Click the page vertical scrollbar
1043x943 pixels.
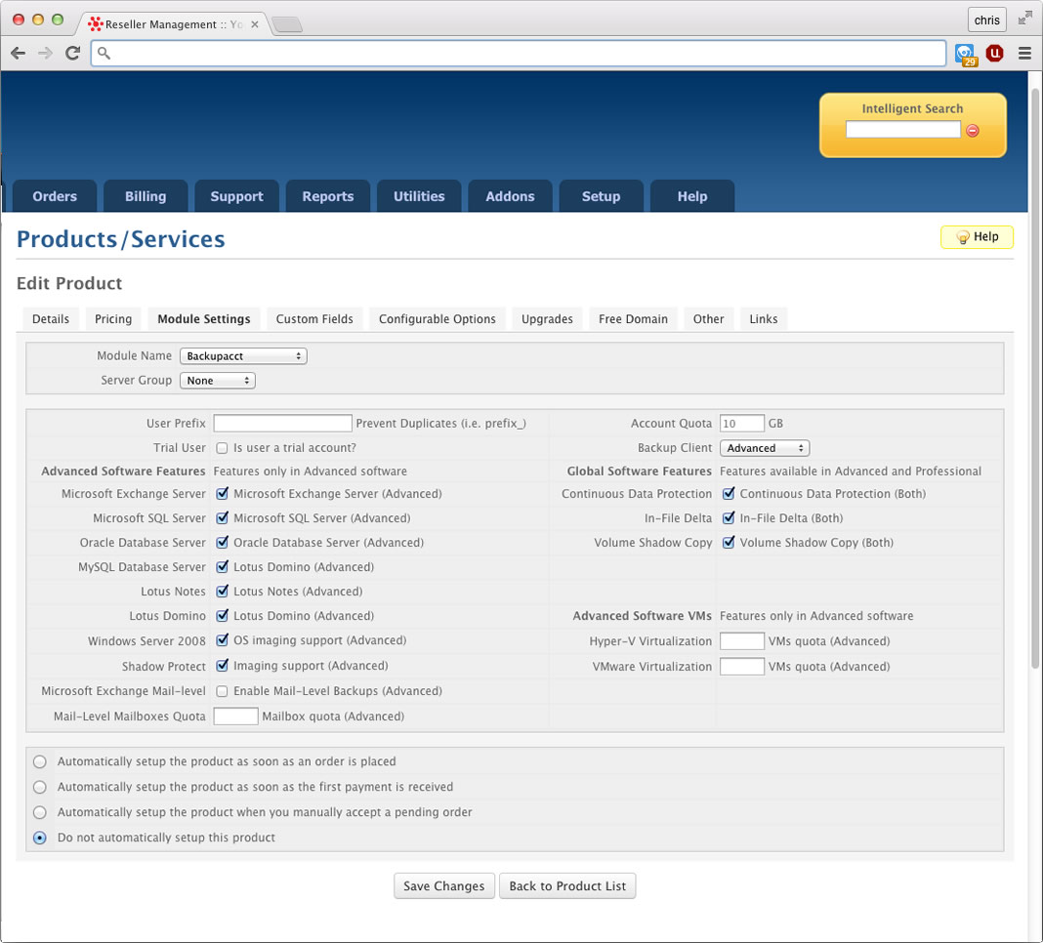pos(1035,377)
